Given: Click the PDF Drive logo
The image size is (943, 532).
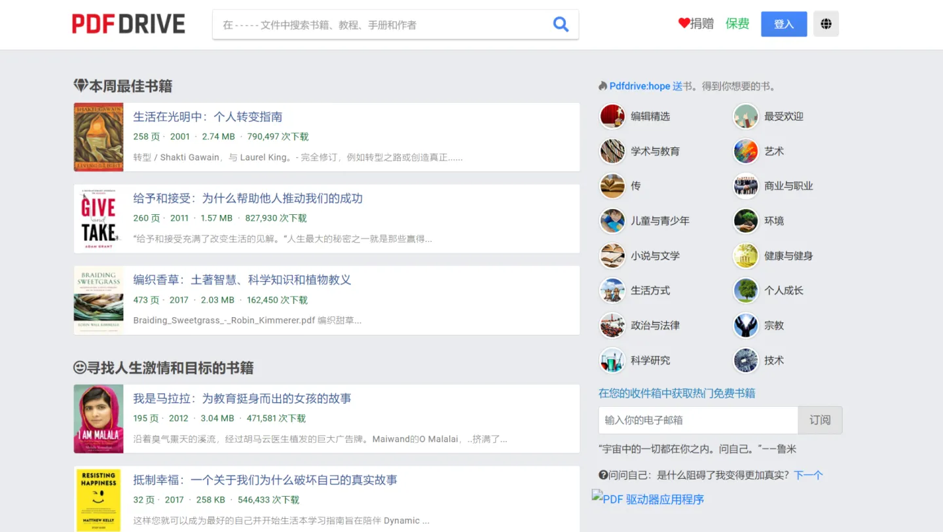Looking at the screenshot, I should pos(128,24).
